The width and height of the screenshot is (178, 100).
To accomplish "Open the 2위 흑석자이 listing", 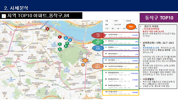I will tap(121, 42).
